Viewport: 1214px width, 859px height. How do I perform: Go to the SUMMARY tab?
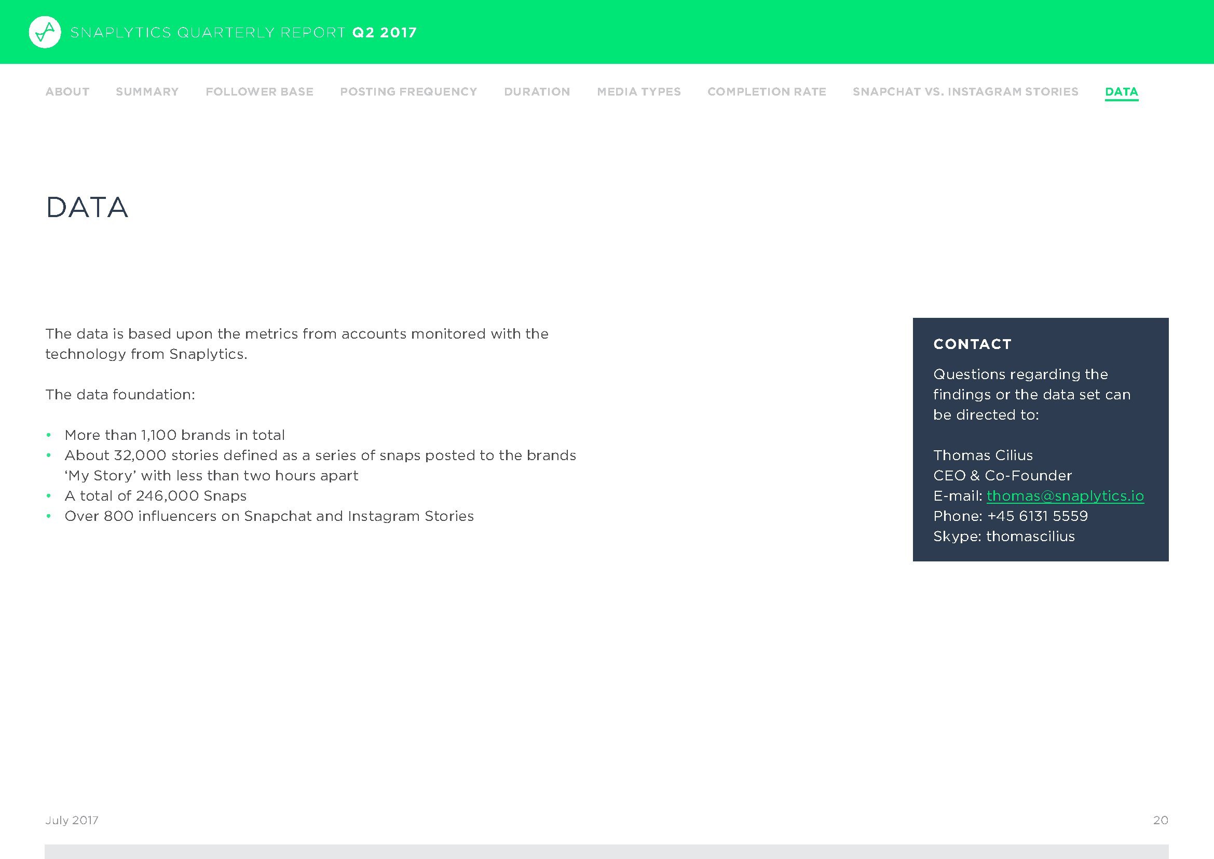(147, 91)
